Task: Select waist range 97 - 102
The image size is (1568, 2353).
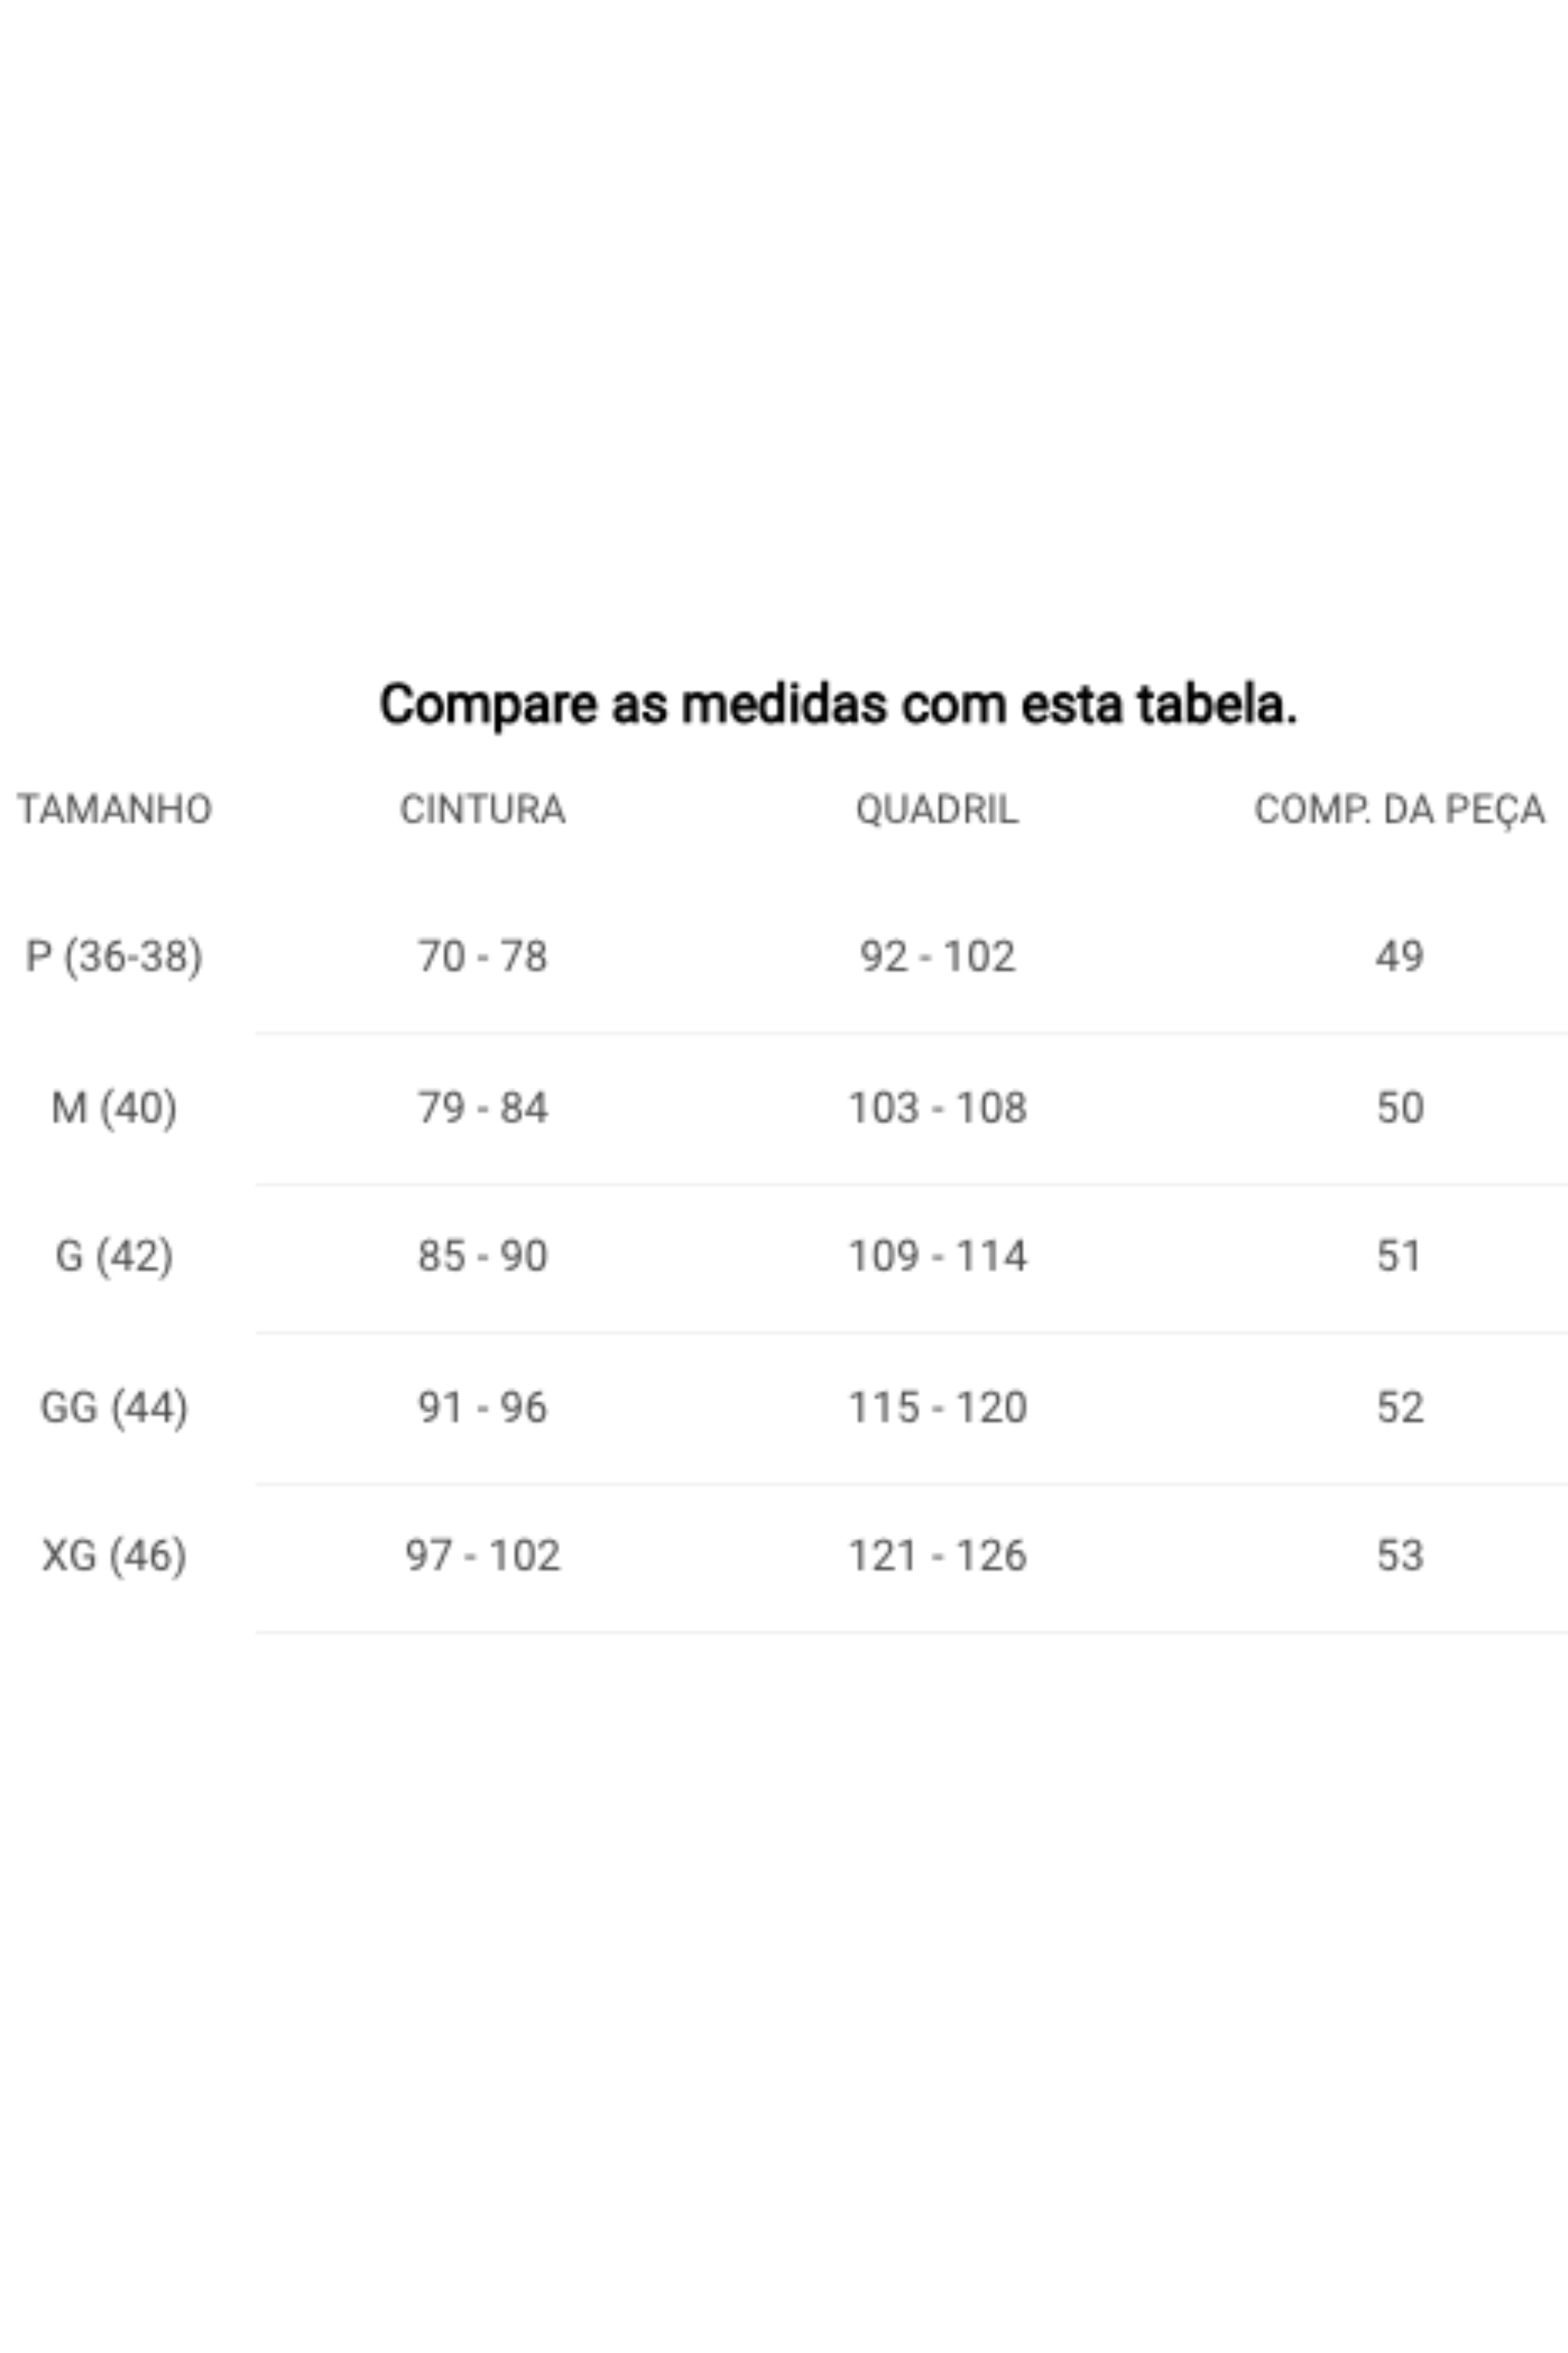Action: (x=482, y=1555)
